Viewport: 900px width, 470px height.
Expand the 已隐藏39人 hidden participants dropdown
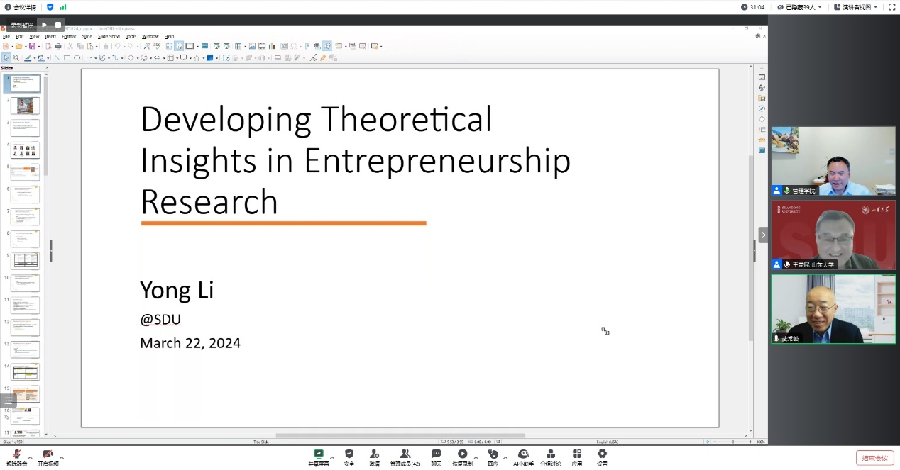point(800,7)
